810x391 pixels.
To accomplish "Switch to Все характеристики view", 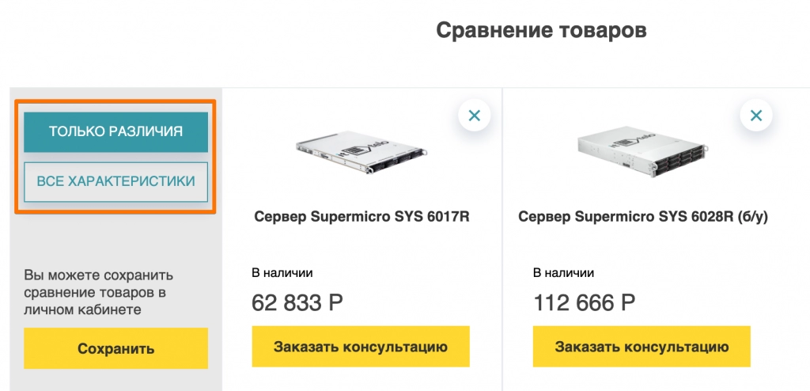I will click(115, 181).
